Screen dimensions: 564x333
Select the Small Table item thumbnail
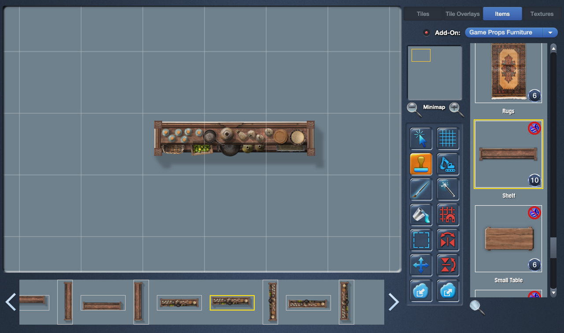click(508, 238)
